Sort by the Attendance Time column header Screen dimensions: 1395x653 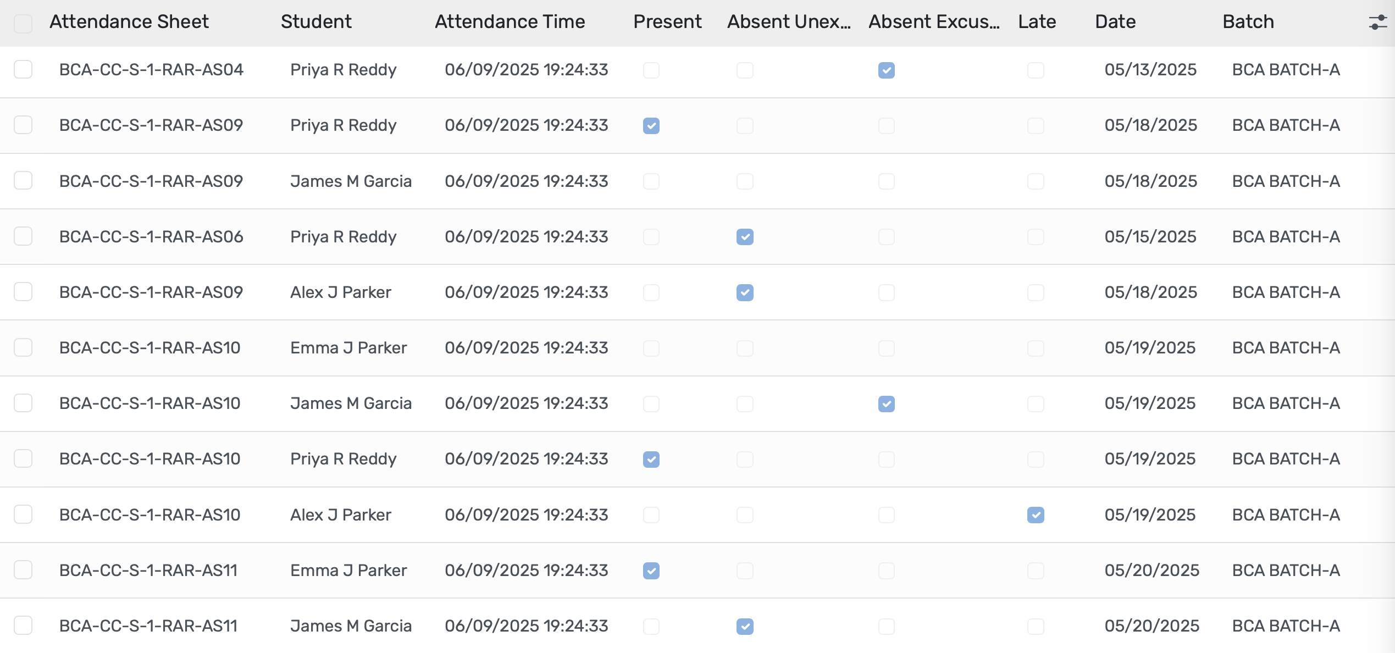pyautogui.click(x=510, y=22)
